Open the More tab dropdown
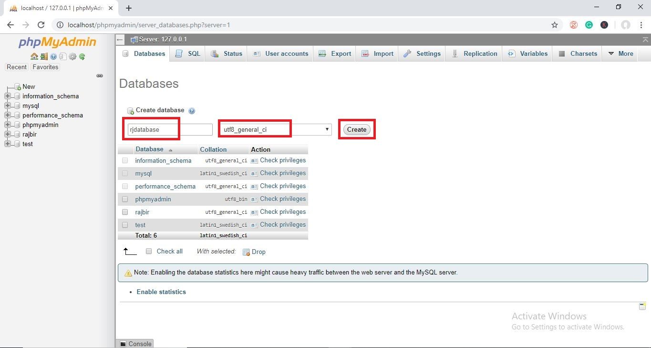The width and height of the screenshot is (651, 348). 620,53
